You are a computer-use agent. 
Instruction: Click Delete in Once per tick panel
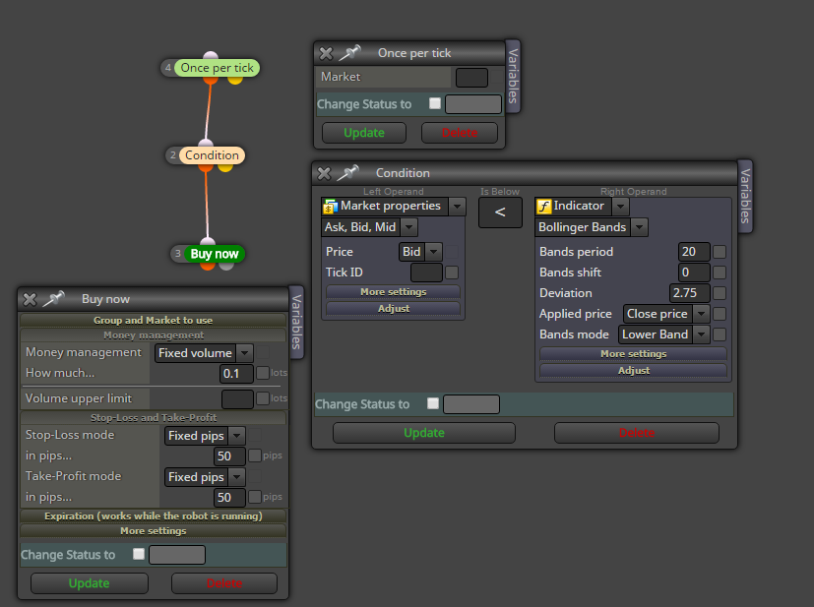pyautogui.click(x=460, y=133)
